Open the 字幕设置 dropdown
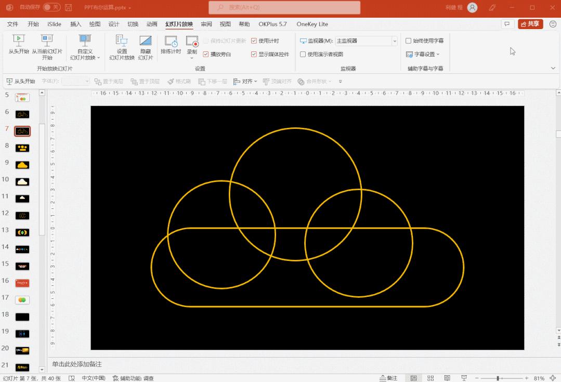561x382 pixels. point(423,54)
